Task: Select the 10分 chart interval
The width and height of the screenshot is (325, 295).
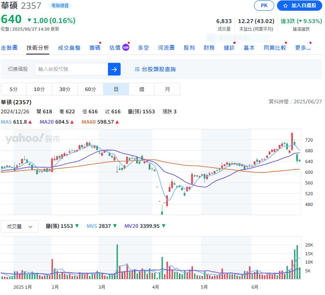Action: [x=39, y=89]
